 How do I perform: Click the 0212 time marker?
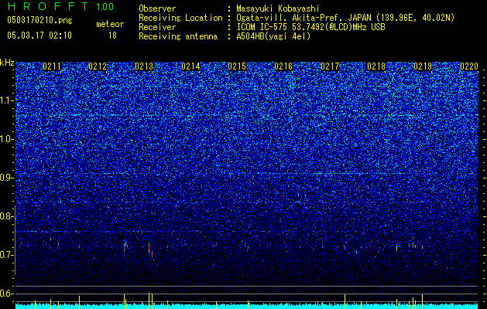click(98, 66)
